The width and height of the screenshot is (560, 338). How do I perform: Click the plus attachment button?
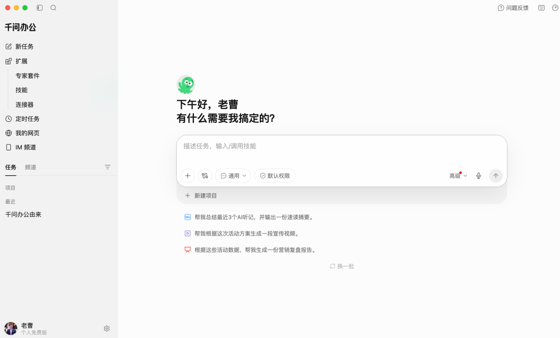click(188, 176)
